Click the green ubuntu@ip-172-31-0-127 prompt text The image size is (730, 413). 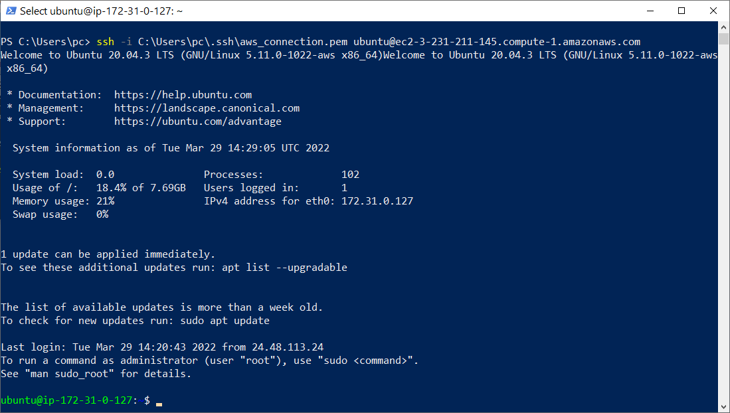tap(66, 400)
